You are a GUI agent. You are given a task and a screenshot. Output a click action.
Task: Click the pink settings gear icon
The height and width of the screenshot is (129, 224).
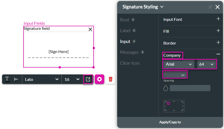tap(100, 79)
